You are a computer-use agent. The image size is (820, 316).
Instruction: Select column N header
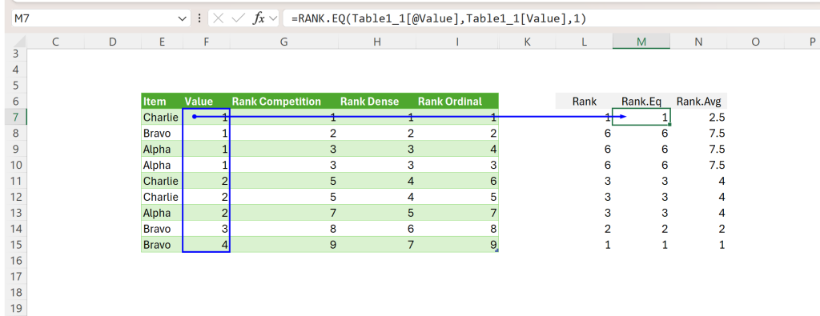(x=698, y=42)
